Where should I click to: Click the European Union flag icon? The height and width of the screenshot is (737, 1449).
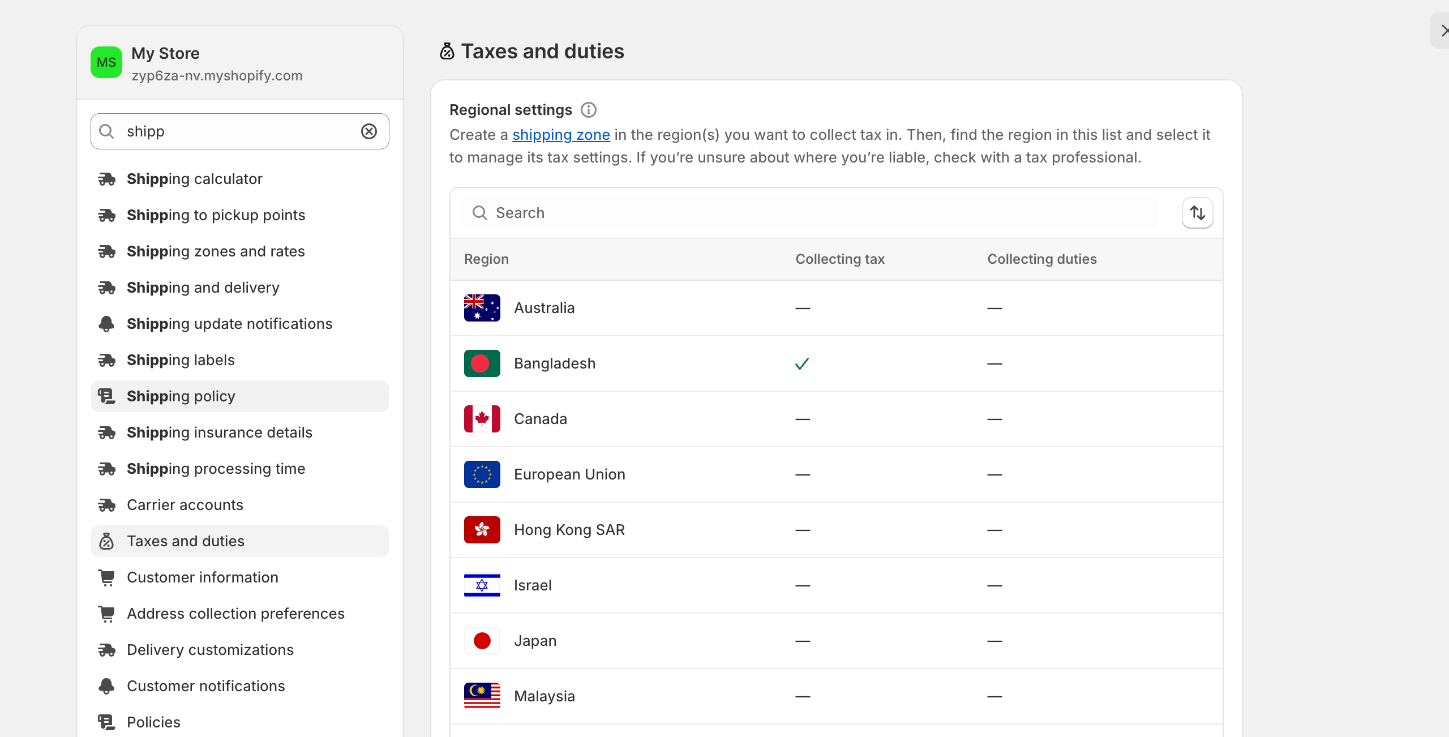click(482, 474)
